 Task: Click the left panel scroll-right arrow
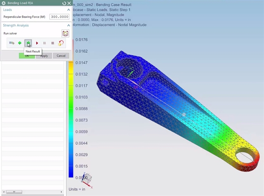[x=61, y=192]
